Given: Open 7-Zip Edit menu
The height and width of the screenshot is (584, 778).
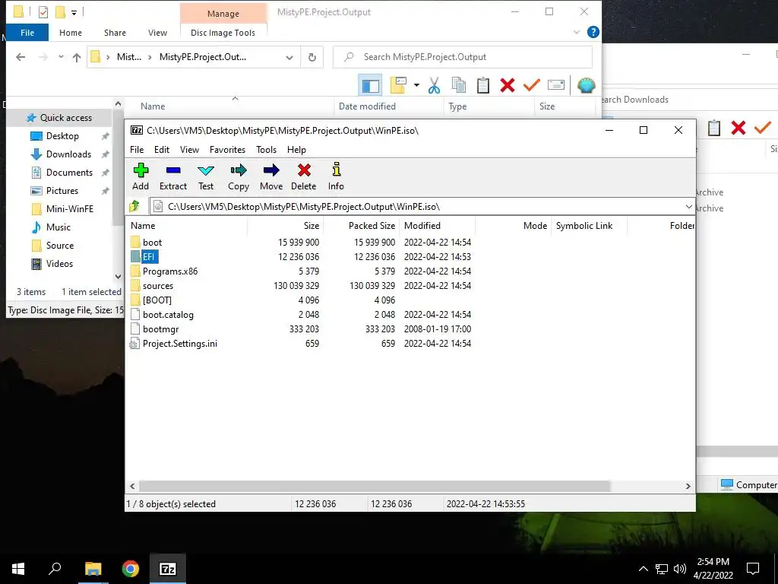Looking at the screenshot, I should click(x=162, y=150).
